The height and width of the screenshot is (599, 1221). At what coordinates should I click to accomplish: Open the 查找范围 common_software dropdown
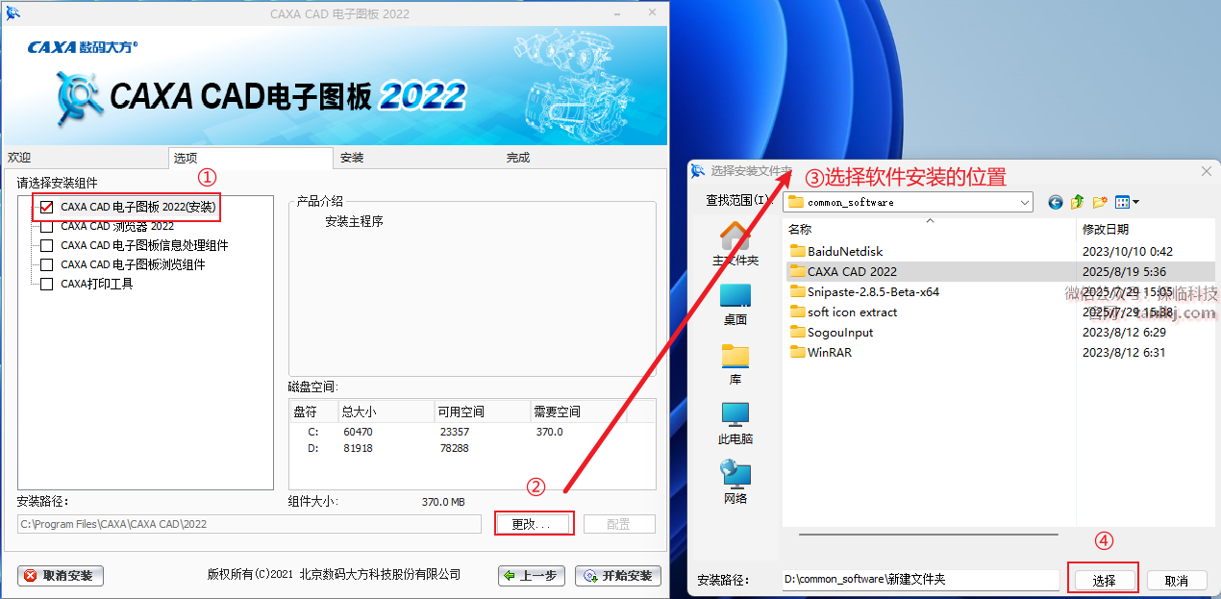tap(908, 202)
